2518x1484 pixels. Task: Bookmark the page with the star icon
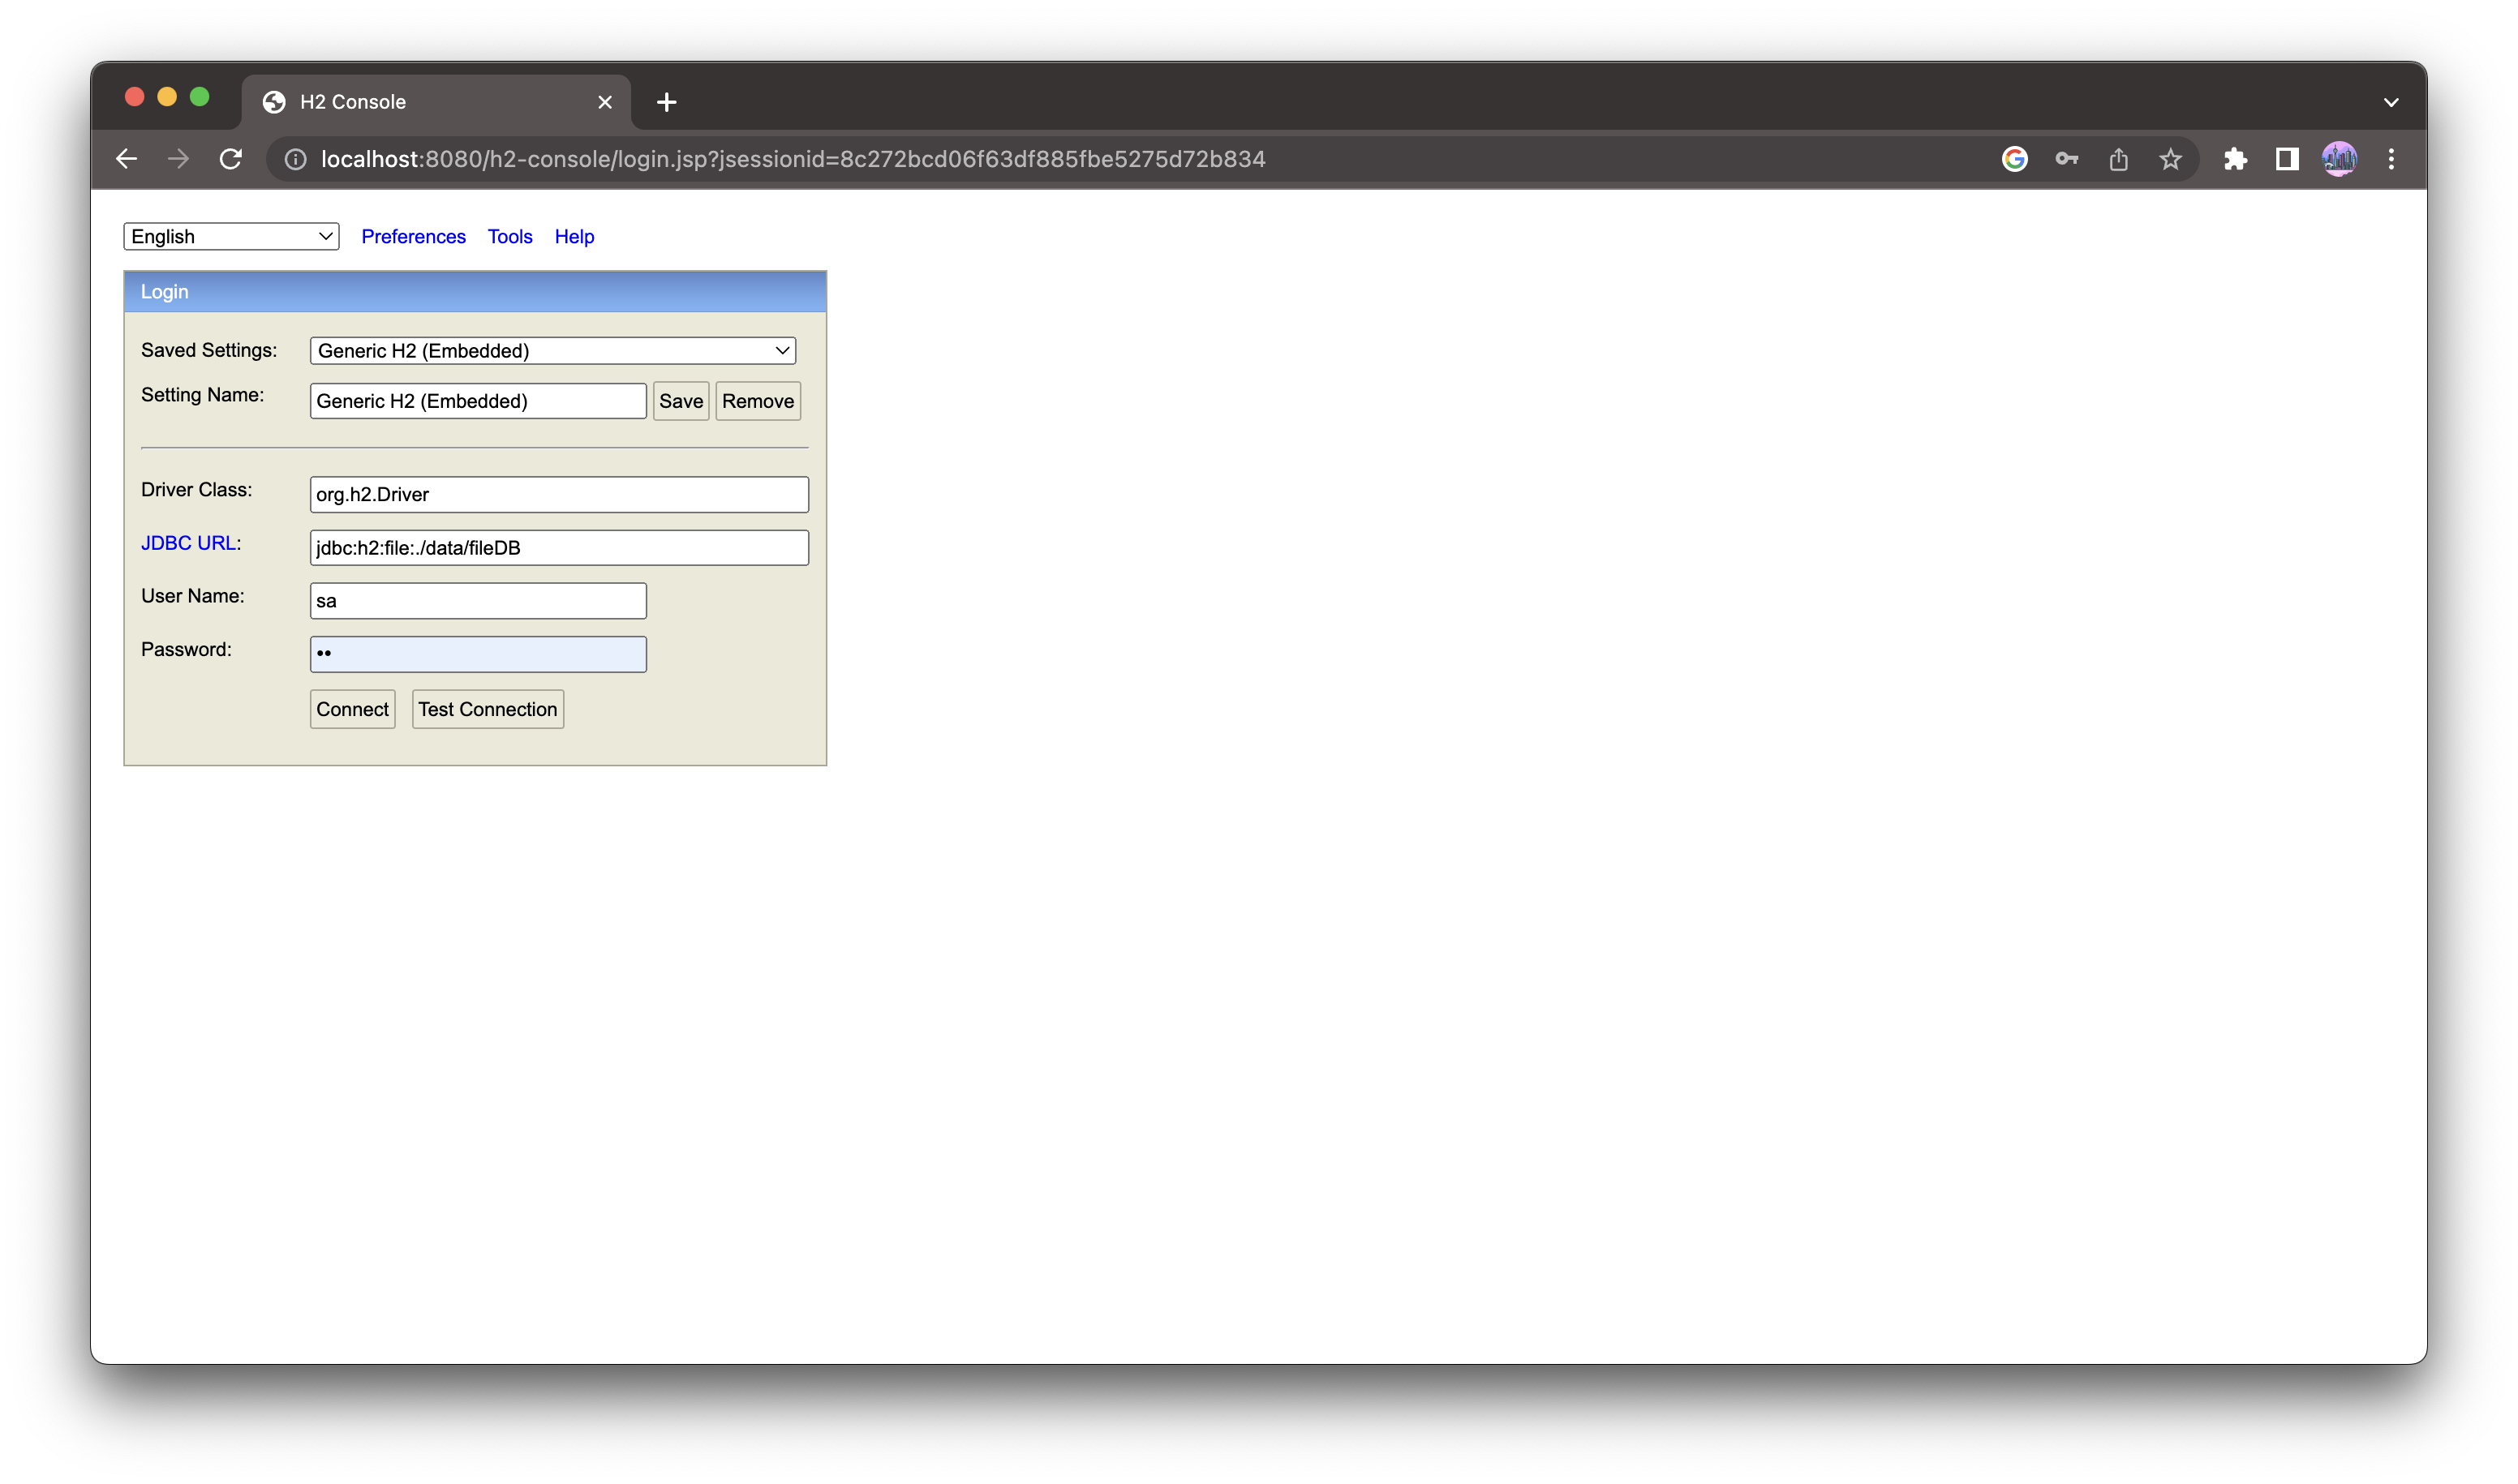[2171, 159]
